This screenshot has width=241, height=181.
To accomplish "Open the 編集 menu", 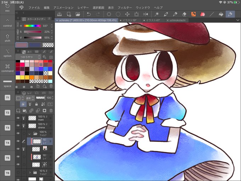I will (46, 7).
